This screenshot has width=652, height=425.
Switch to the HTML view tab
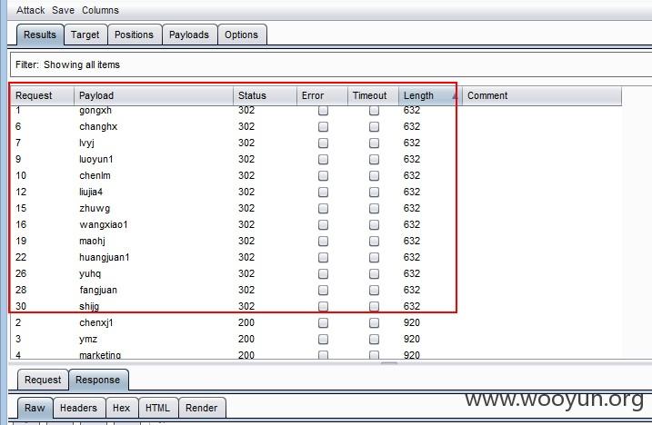157,408
